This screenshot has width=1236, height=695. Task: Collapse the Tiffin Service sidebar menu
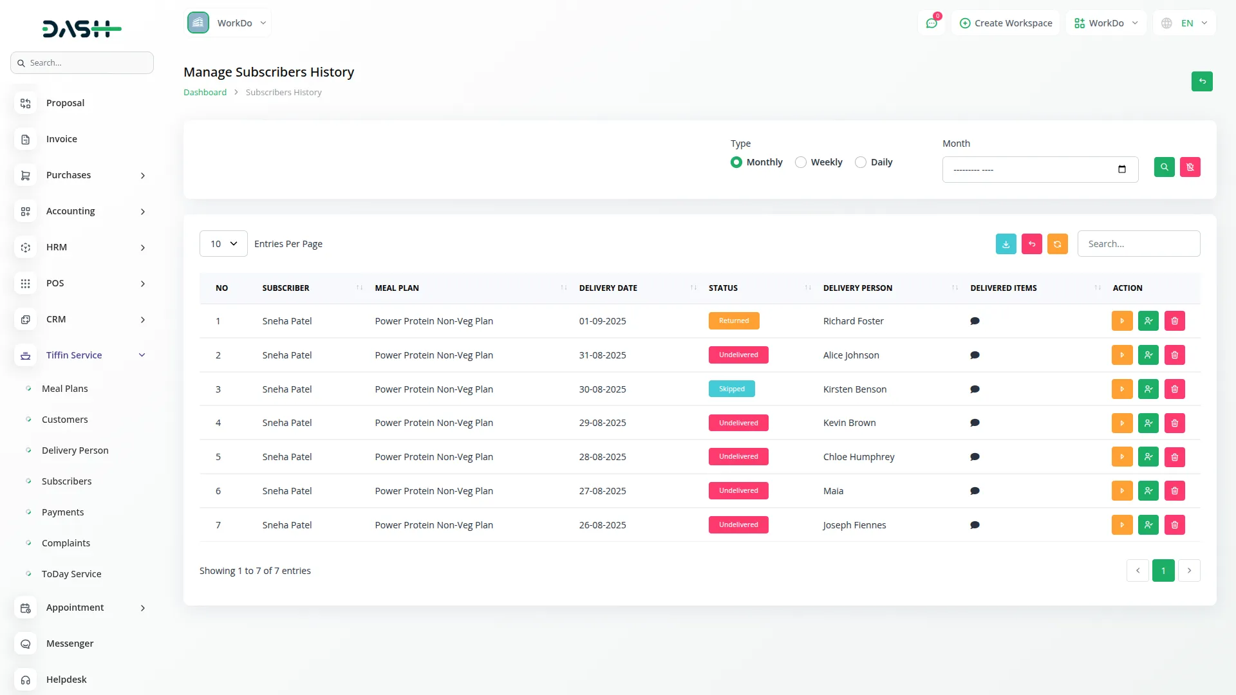coord(80,355)
